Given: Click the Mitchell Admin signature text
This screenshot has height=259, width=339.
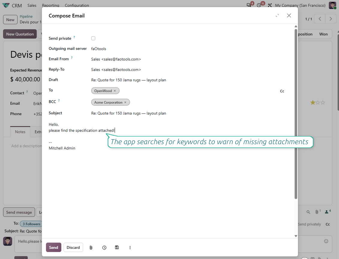Looking at the screenshot, I should 62,148.
